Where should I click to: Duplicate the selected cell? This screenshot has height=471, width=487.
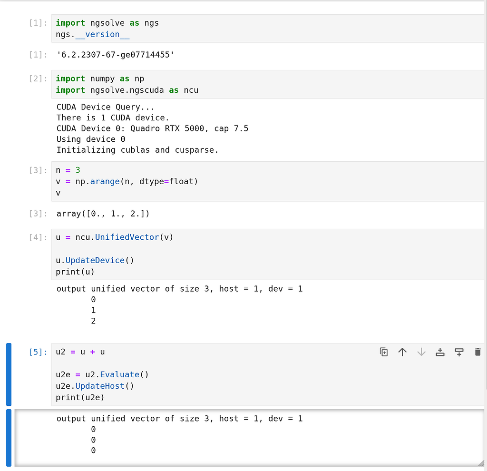(383, 352)
